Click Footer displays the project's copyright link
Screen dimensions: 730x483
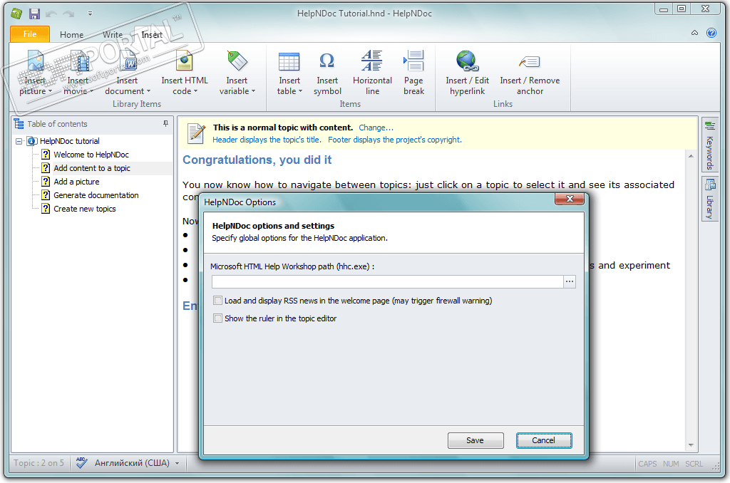click(x=395, y=140)
